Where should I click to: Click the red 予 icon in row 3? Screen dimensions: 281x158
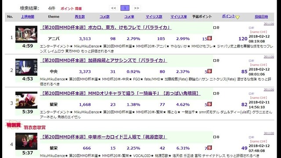pos(209,104)
